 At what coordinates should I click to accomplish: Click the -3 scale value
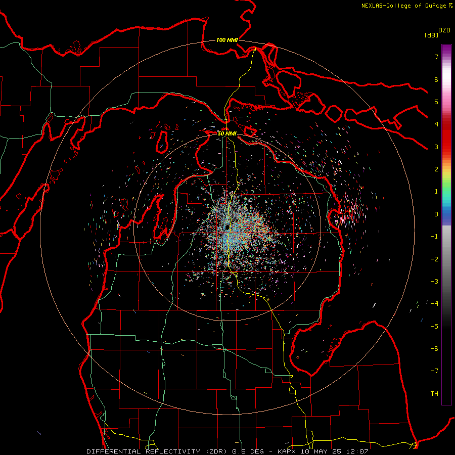tap(434, 282)
